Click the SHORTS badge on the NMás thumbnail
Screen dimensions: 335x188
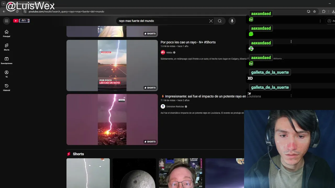pos(150,88)
